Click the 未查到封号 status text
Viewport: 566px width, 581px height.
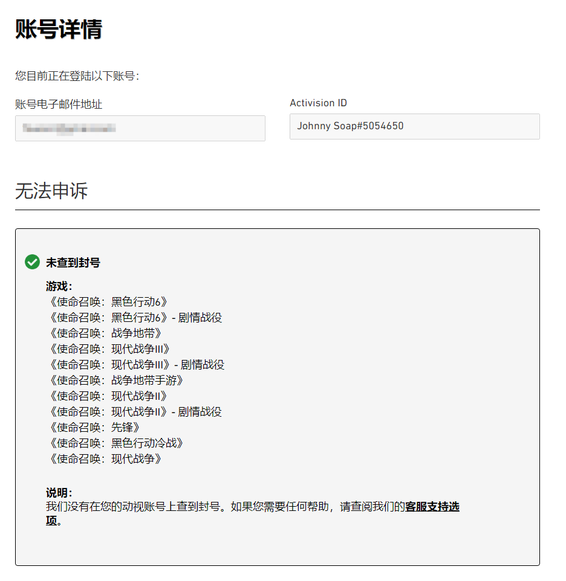coord(73,262)
